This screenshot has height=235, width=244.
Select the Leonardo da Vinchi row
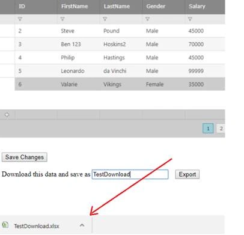point(120,71)
